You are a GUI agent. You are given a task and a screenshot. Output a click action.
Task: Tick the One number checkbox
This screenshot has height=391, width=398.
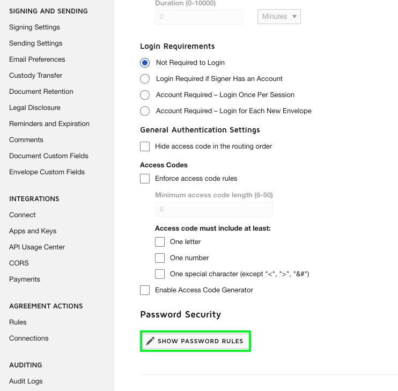160,258
